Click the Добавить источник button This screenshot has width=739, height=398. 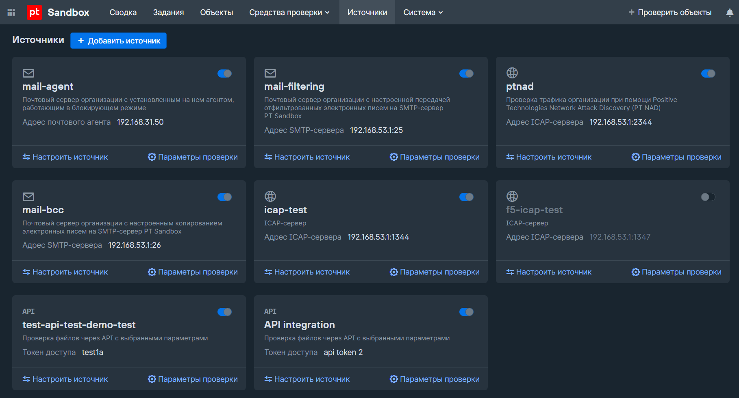click(x=118, y=41)
